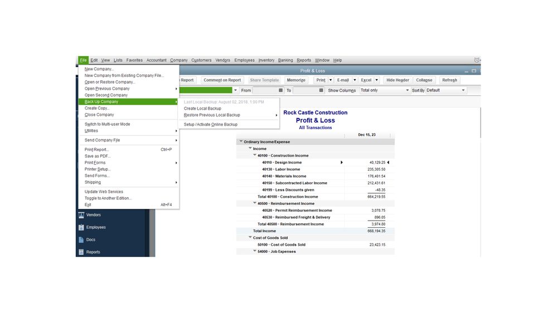Screen dimensions: 557x313
Task: Collapse 40500 Reimbursement Income group
Action: 255,203
